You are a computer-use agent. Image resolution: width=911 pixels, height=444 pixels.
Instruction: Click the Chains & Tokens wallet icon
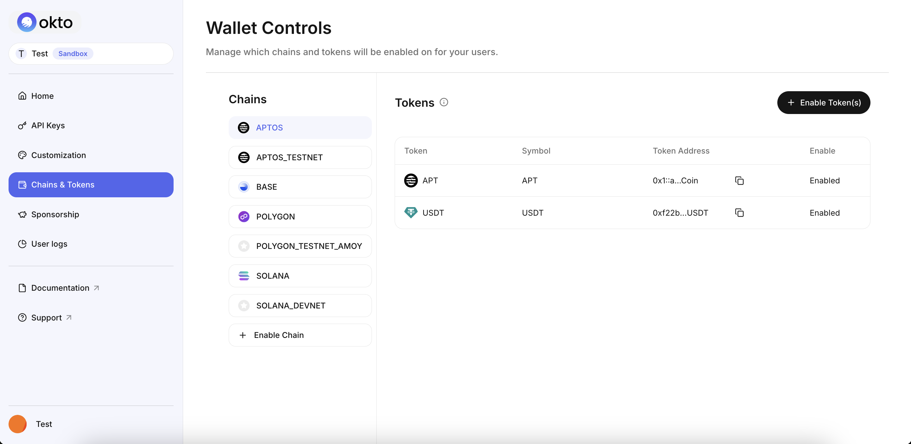coord(22,185)
